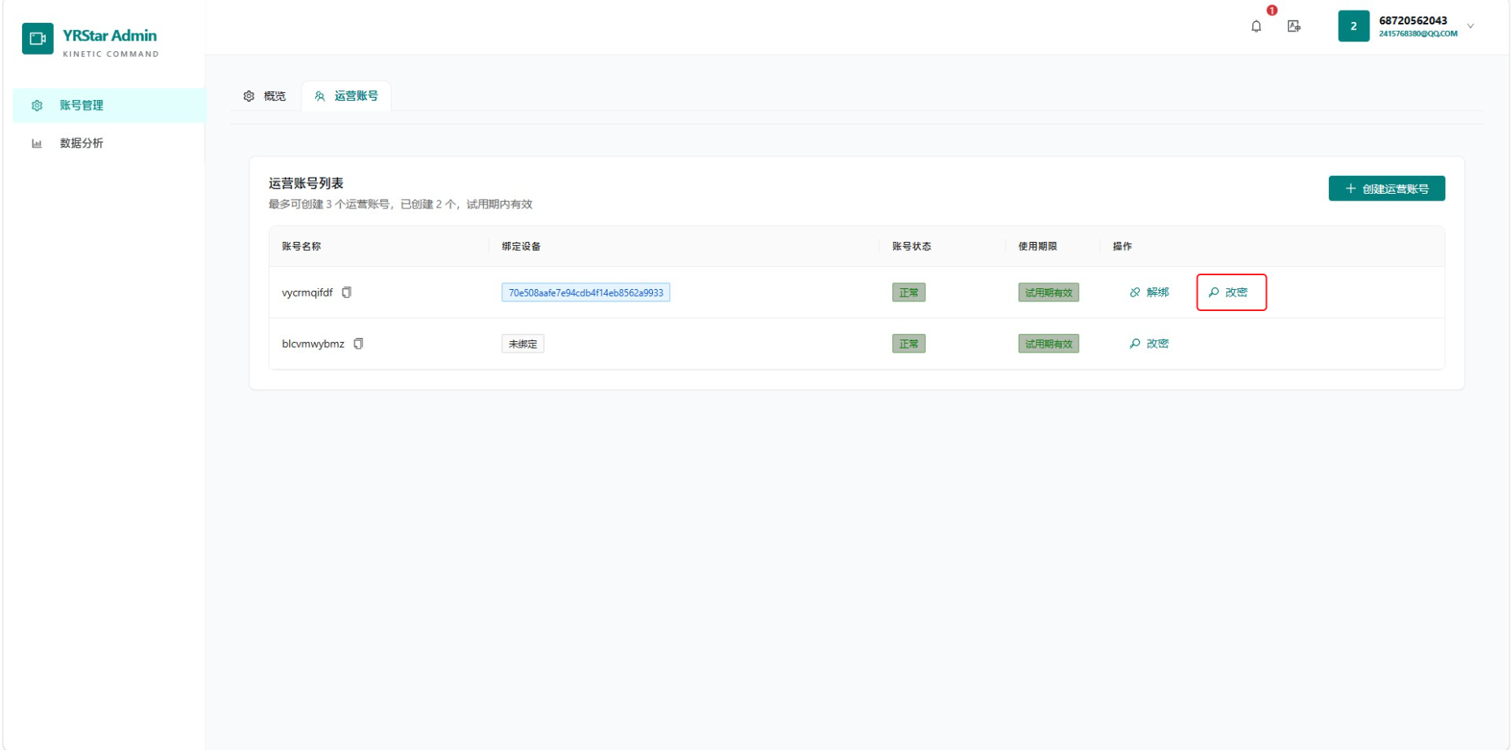Image resolution: width=1512 pixels, height=750 pixels.
Task: Select 账号管理 in the sidebar
Action: point(108,106)
